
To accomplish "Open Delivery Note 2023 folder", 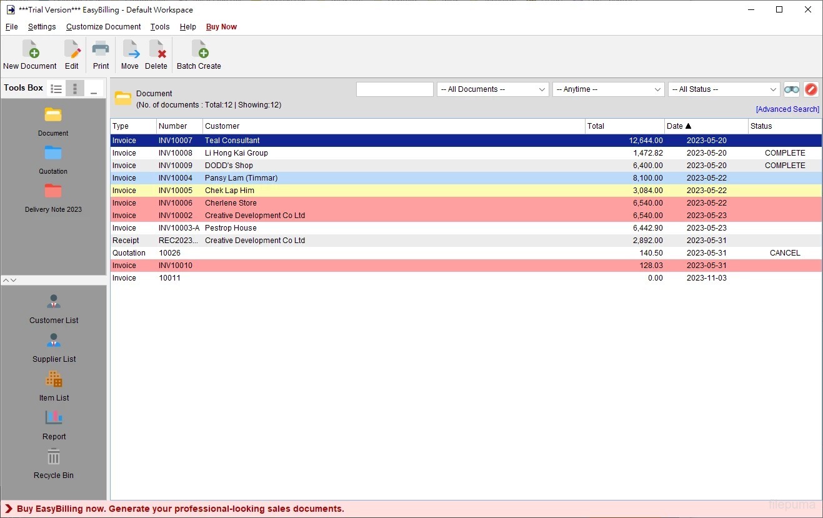I will tap(53, 192).
